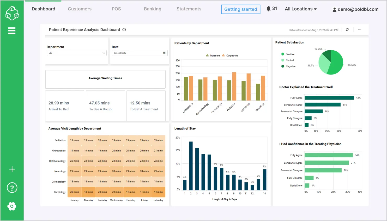Click the dashboard info icon
Screen dimensions: 387x221
124,30
